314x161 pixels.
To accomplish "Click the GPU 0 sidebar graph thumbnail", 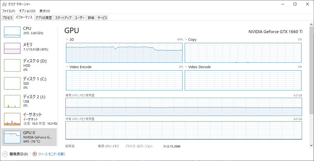I will click(12, 137).
